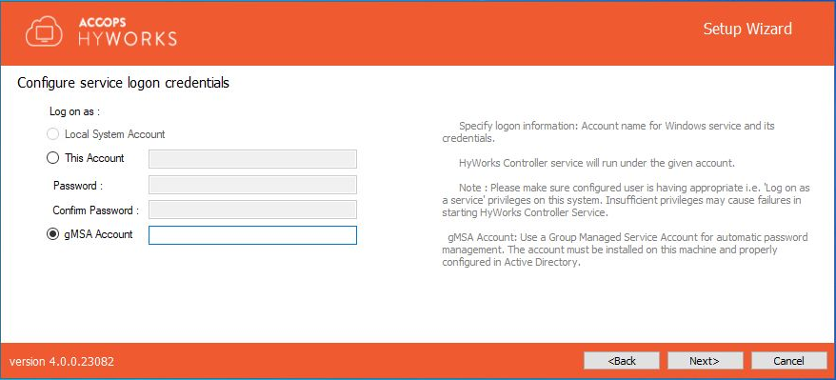
Task: Click the Password label text
Action: click(78, 186)
